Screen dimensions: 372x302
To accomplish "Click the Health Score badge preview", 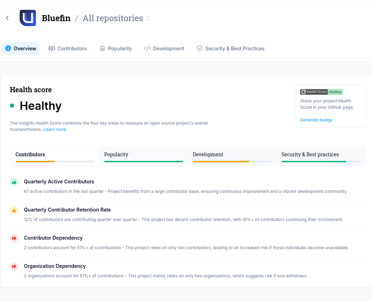I will point(321,92).
